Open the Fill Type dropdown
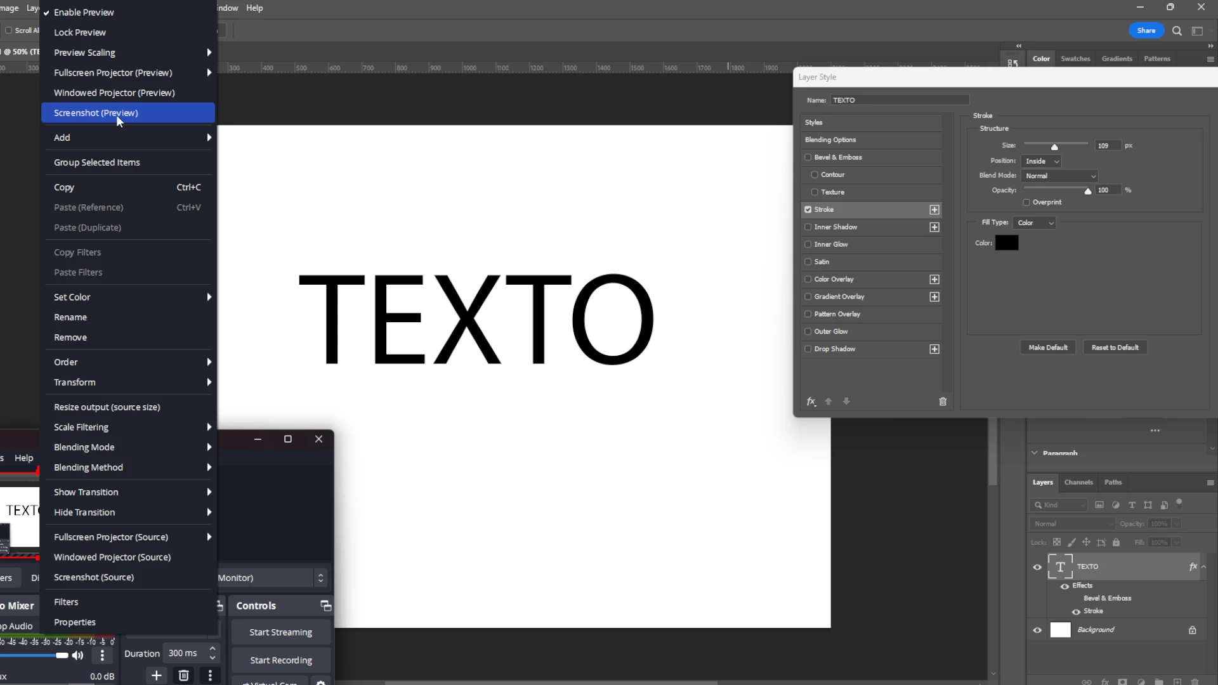The height and width of the screenshot is (685, 1218). pyautogui.click(x=1035, y=223)
